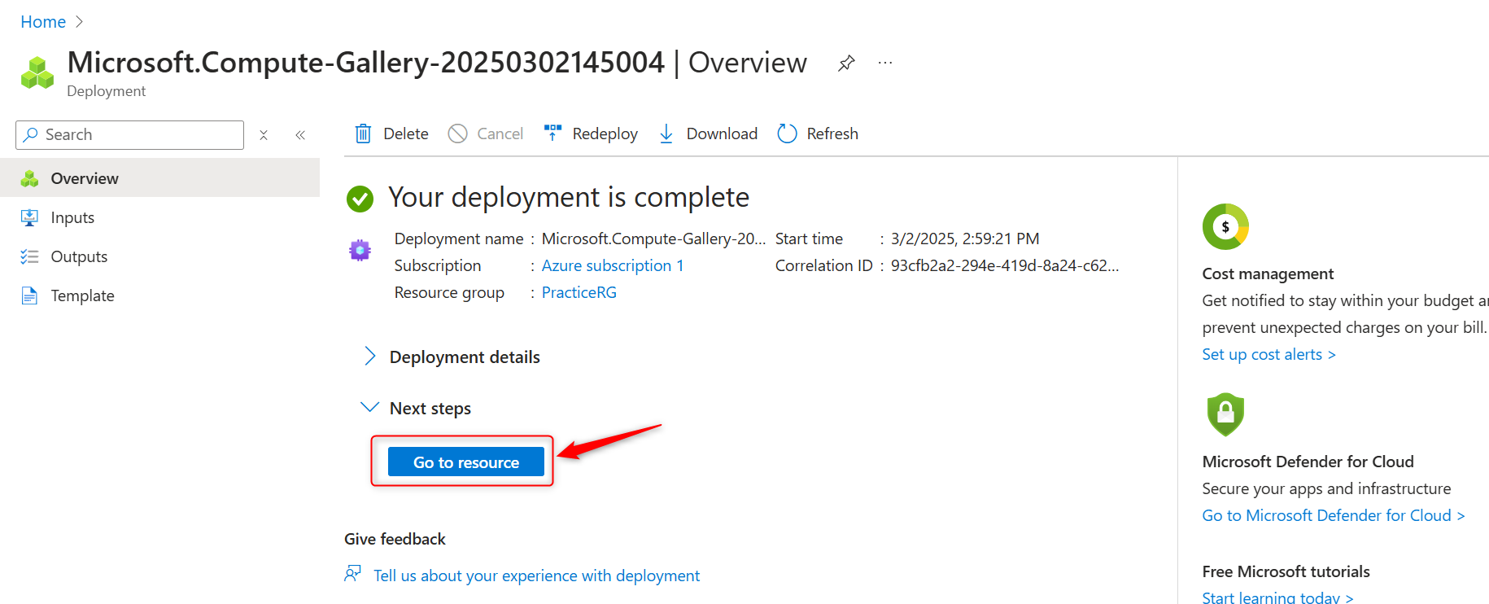
Task: Open the Set up cost alerts link
Action: coord(1268,354)
